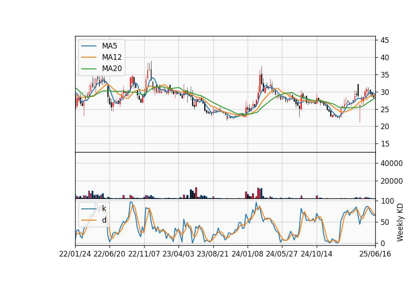
Task: Click the 30 price axis label
Action: pyautogui.click(x=384, y=92)
